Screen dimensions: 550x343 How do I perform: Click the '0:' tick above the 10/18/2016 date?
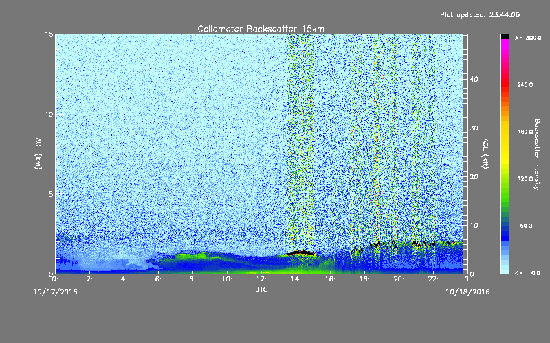point(467,279)
